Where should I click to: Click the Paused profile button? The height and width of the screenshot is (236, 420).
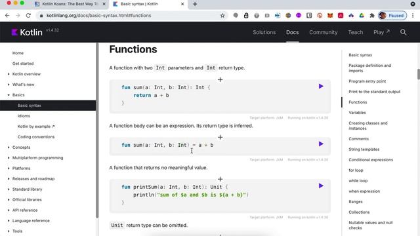392,16
